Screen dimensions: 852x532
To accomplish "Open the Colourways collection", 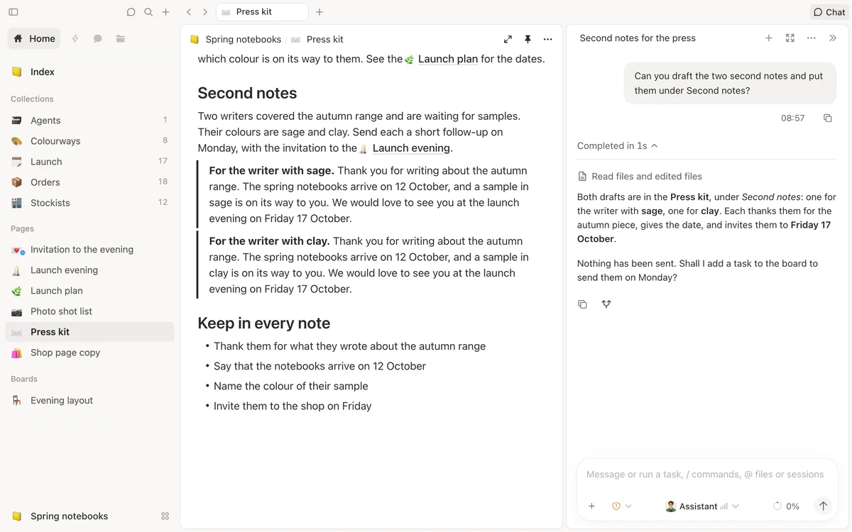I will [x=90, y=141].
